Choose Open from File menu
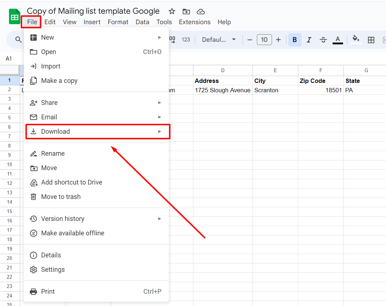 (x=96, y=52)
